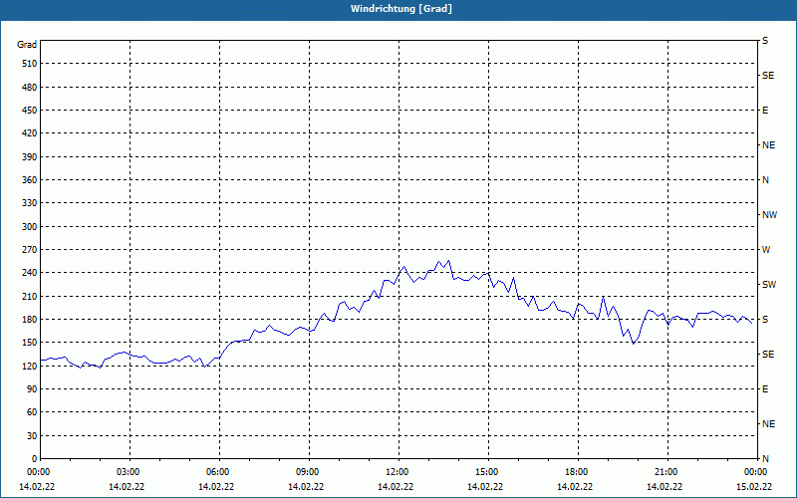Select the 150 y-axis value

30,343
